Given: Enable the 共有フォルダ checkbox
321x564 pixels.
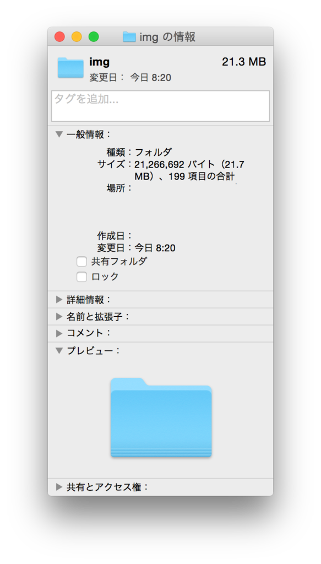Looking at the screenshot, I should (81, 262).
